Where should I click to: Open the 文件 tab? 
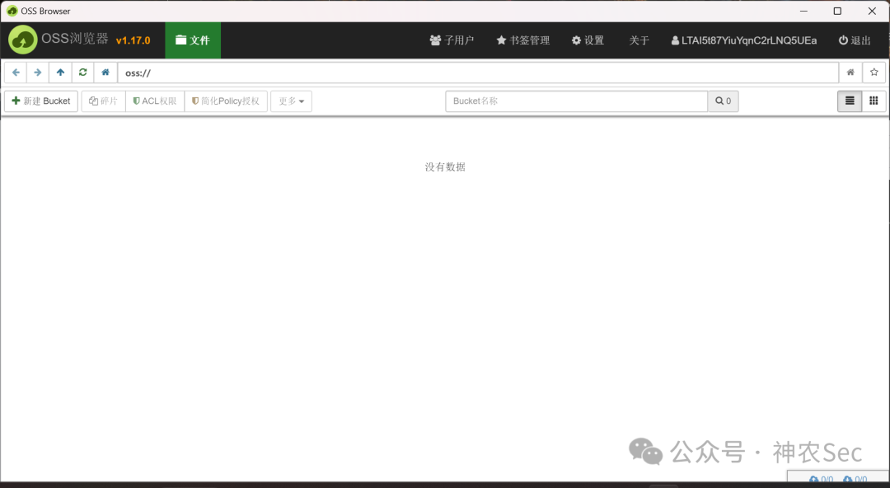(193, 40)
